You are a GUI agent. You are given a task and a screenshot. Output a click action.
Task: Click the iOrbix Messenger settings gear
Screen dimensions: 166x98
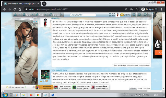coord(34,87)
